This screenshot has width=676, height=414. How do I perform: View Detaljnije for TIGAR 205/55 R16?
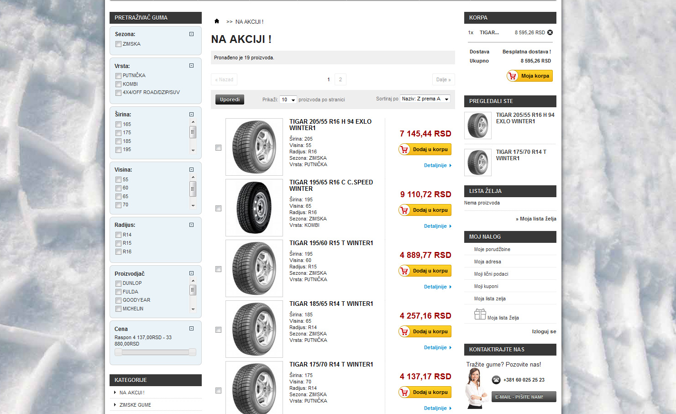click(x=437, y=165)
